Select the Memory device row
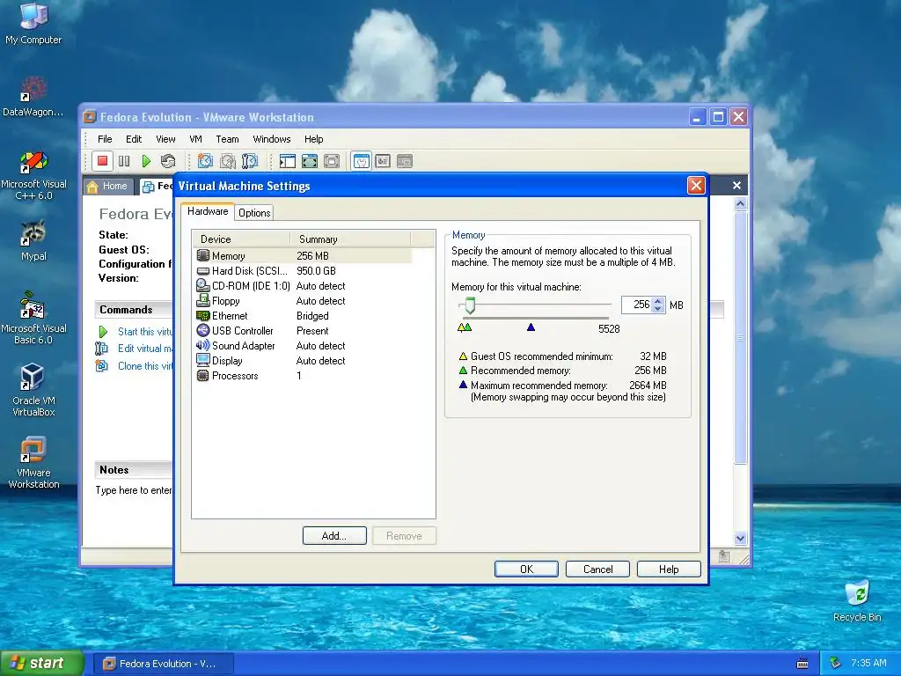The width and height of the screenshot is (901, 676). pos(304,256)
